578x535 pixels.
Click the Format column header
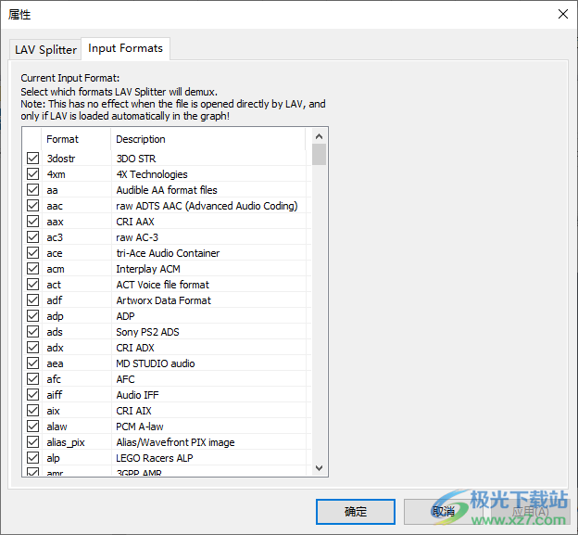(76, 139)
